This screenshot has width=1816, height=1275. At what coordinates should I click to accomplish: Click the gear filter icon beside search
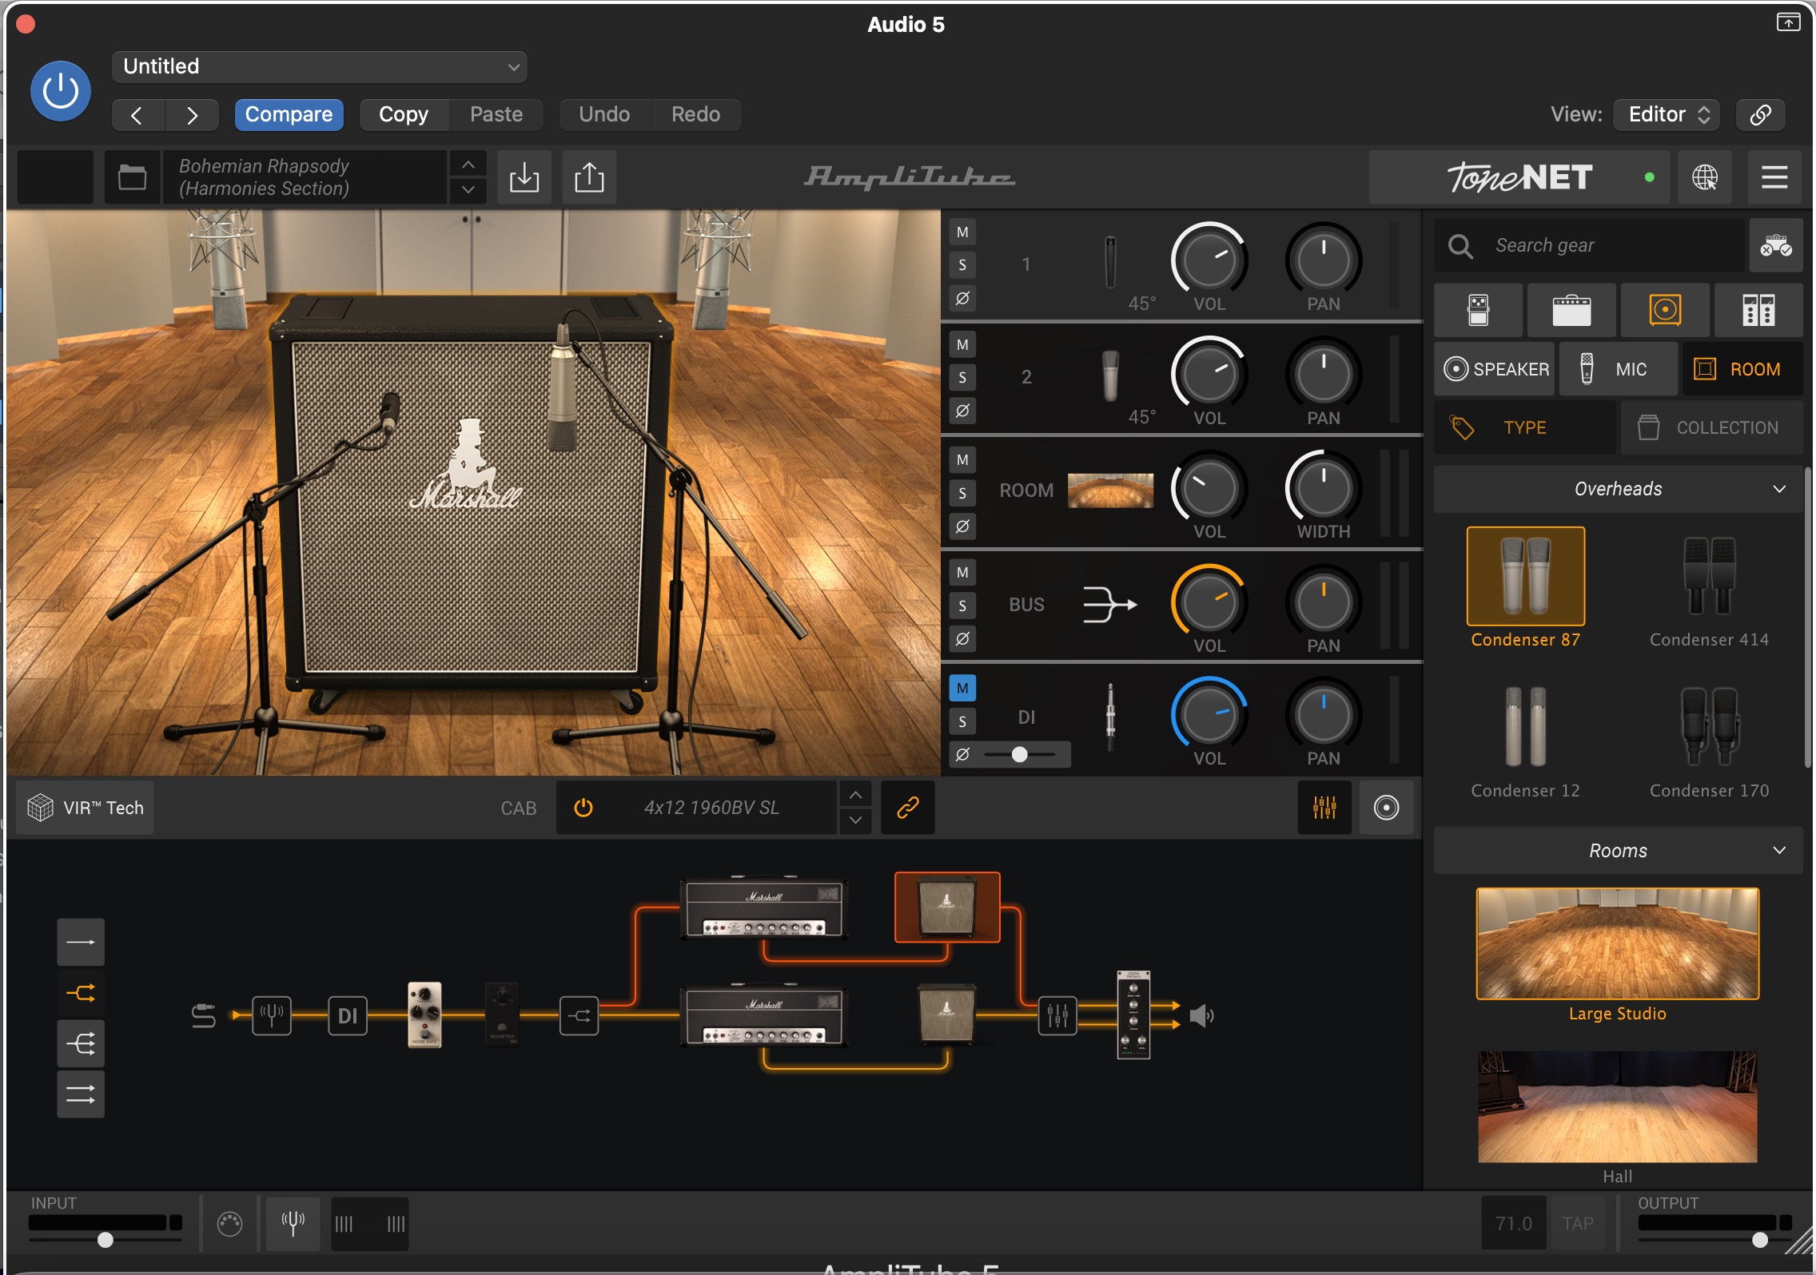pyautogui.click(x=1776, y=245)
